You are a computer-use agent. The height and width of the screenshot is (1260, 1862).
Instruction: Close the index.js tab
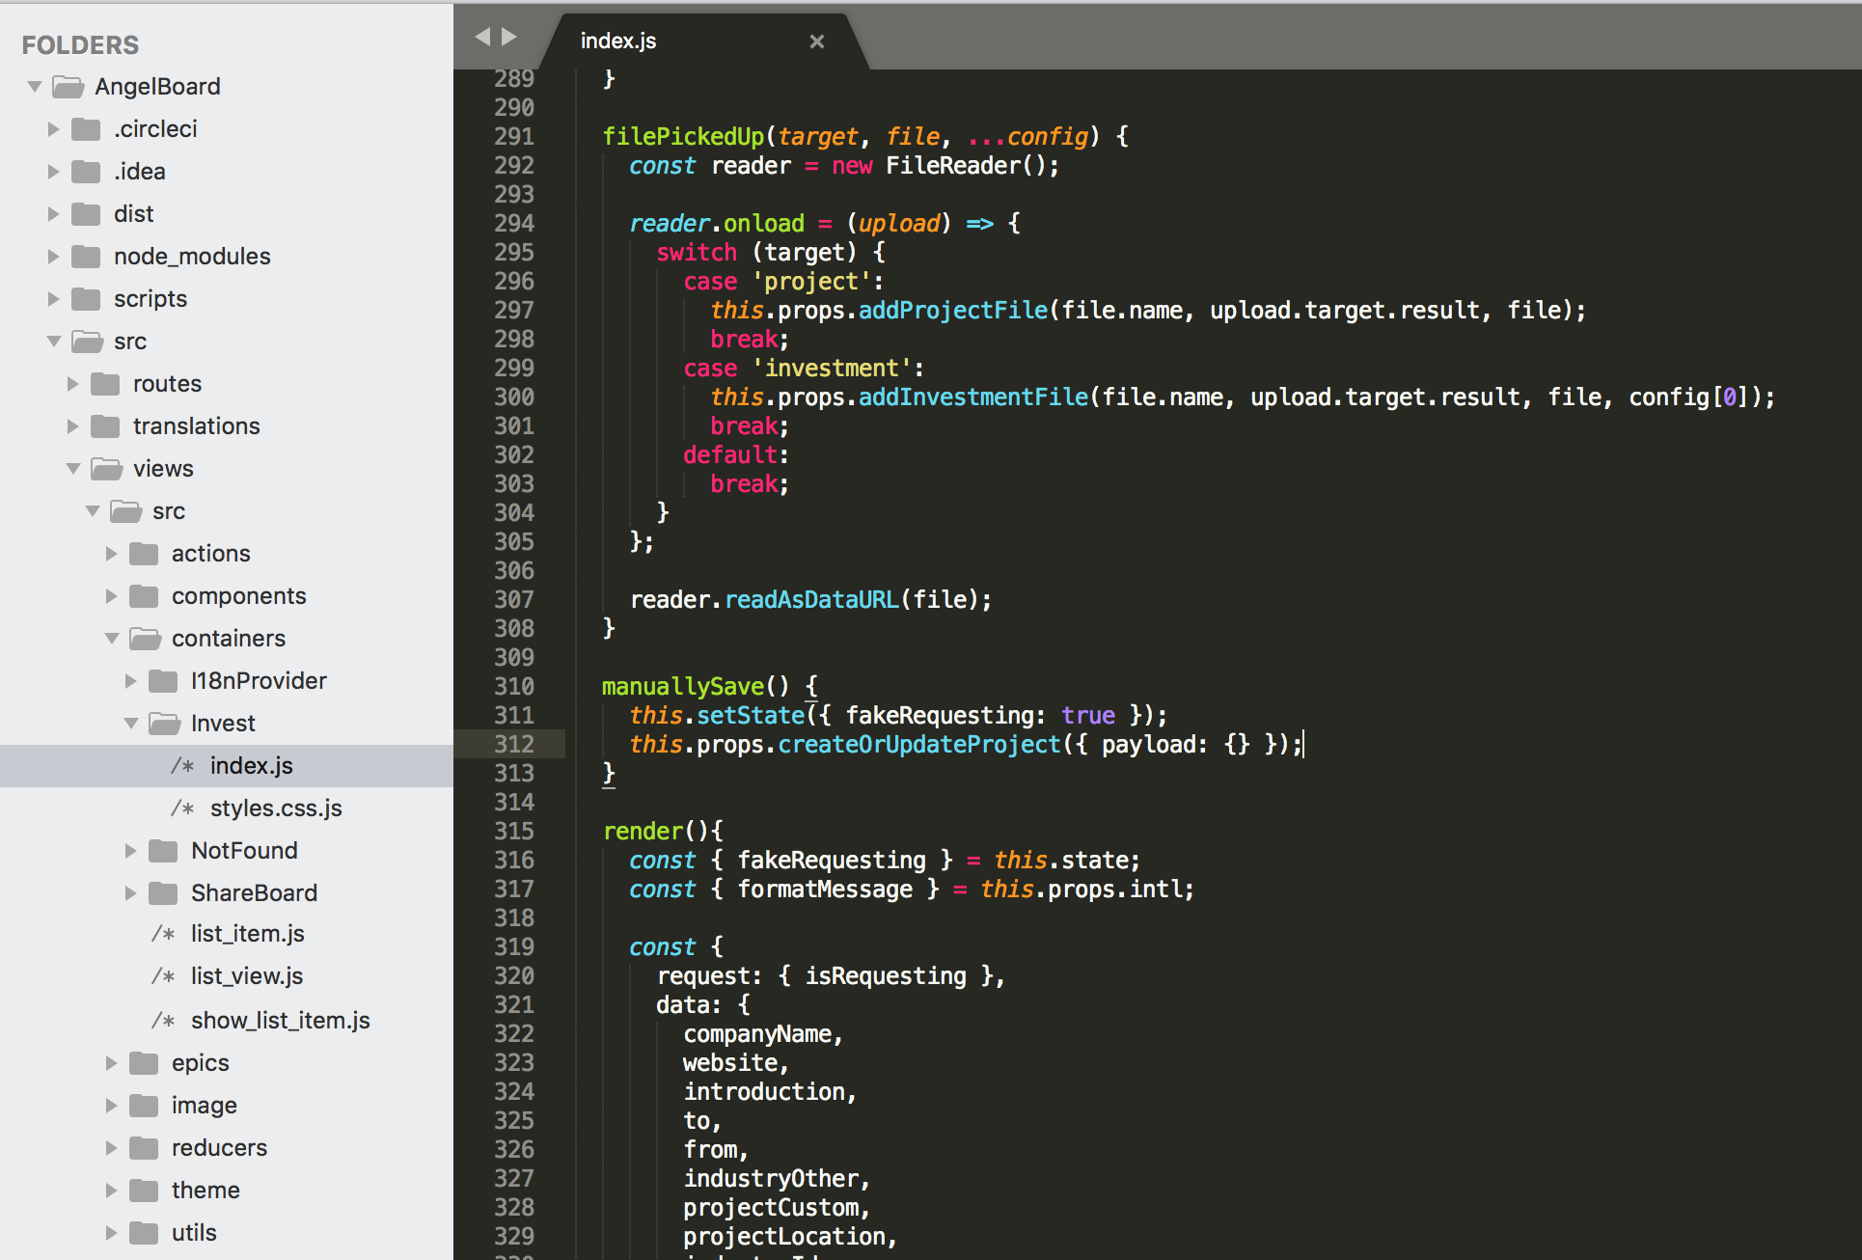(816, 41)
